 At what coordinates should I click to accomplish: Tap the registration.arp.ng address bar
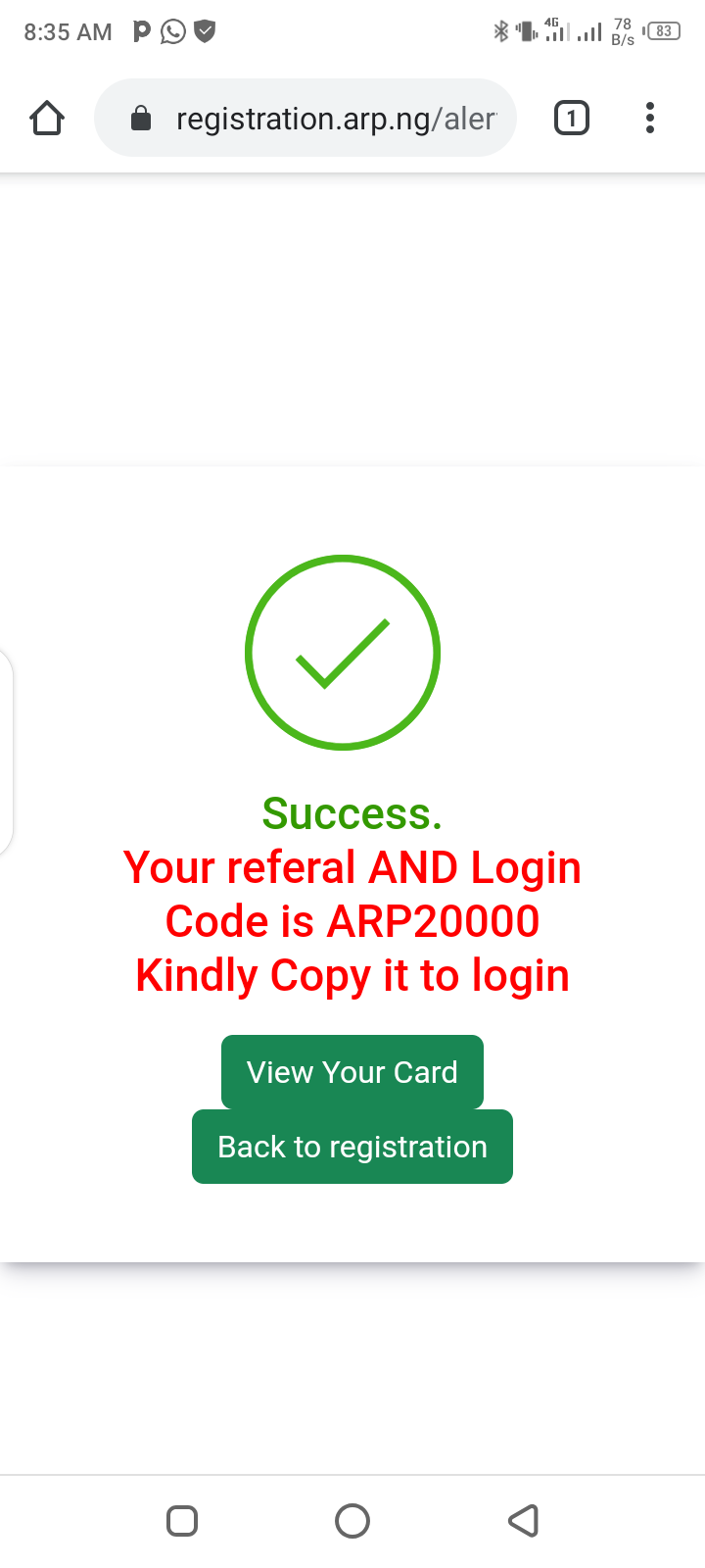point(305,118)
